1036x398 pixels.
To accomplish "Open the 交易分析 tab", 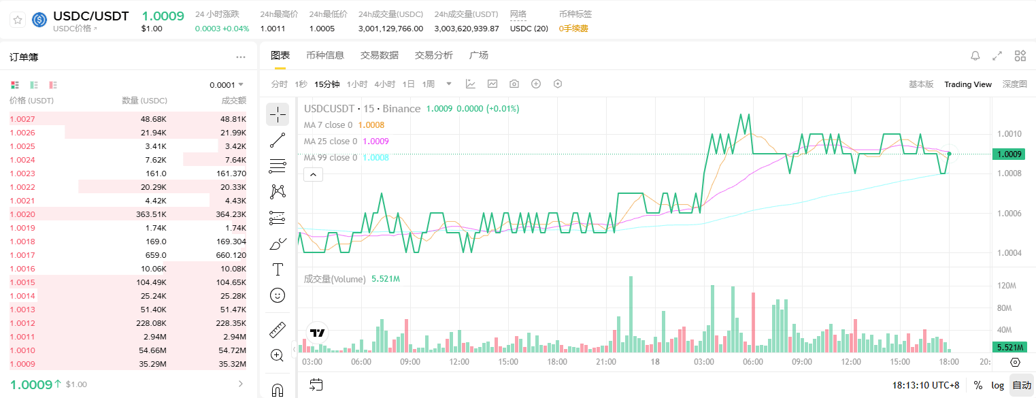I will point(434,55).
